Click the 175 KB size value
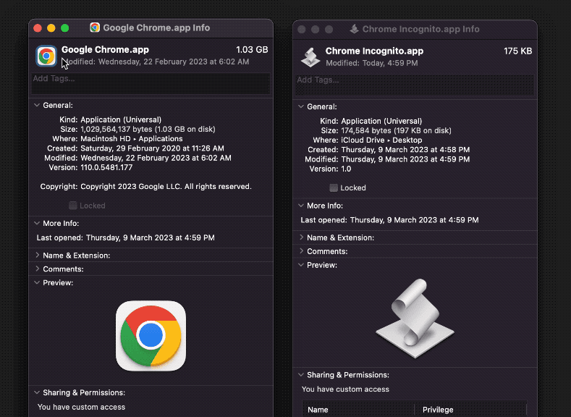 518,51
